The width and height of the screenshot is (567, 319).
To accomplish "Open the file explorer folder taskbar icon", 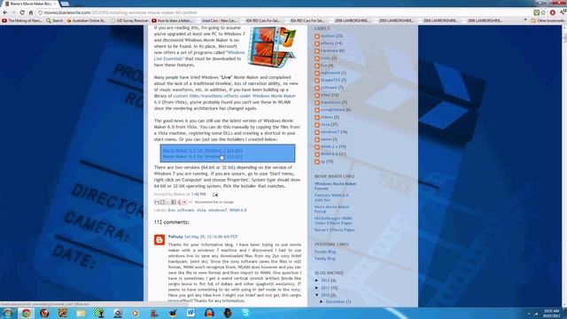I will pos(81,313).
